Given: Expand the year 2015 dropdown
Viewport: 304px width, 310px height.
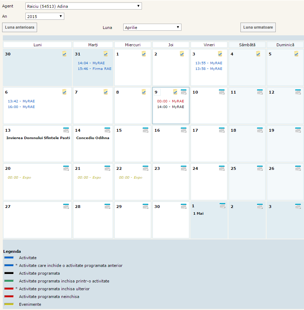Looking at the screenshot, I should pyautogui.click(x=45, y=16).
